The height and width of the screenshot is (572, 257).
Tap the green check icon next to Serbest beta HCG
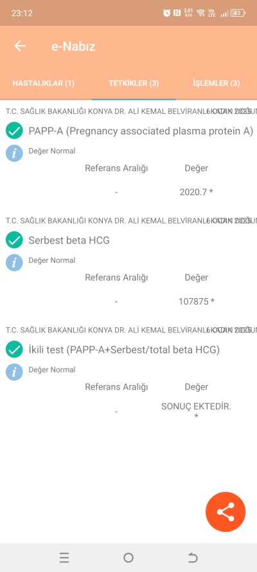pos(14,240)
